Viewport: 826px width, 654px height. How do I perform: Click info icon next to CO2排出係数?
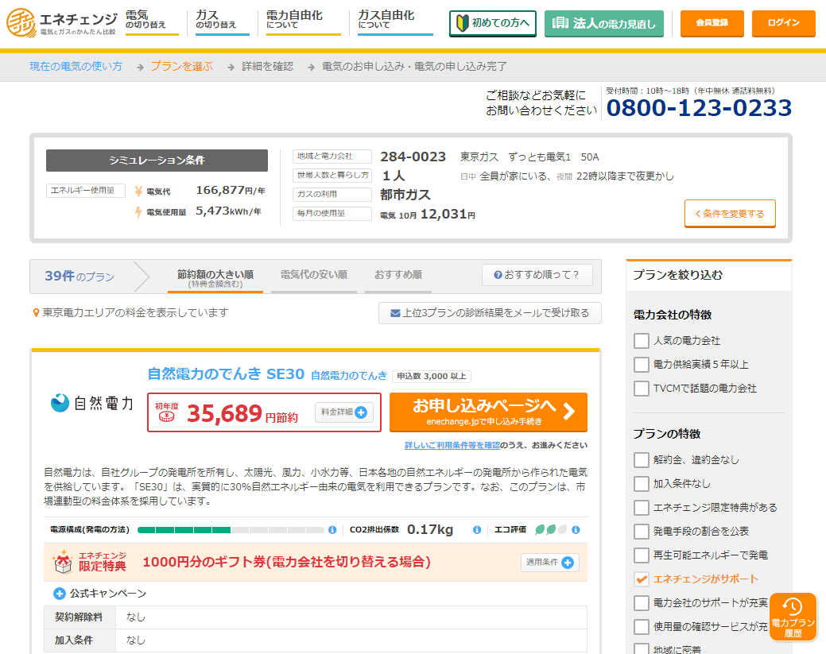(477, 530)
